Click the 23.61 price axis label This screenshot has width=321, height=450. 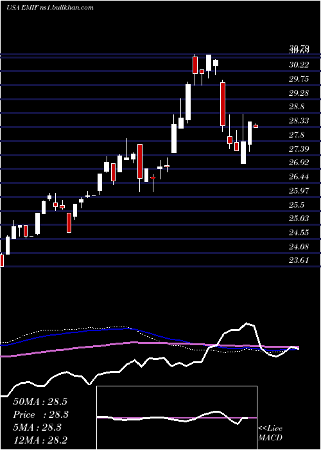[299, 260]
